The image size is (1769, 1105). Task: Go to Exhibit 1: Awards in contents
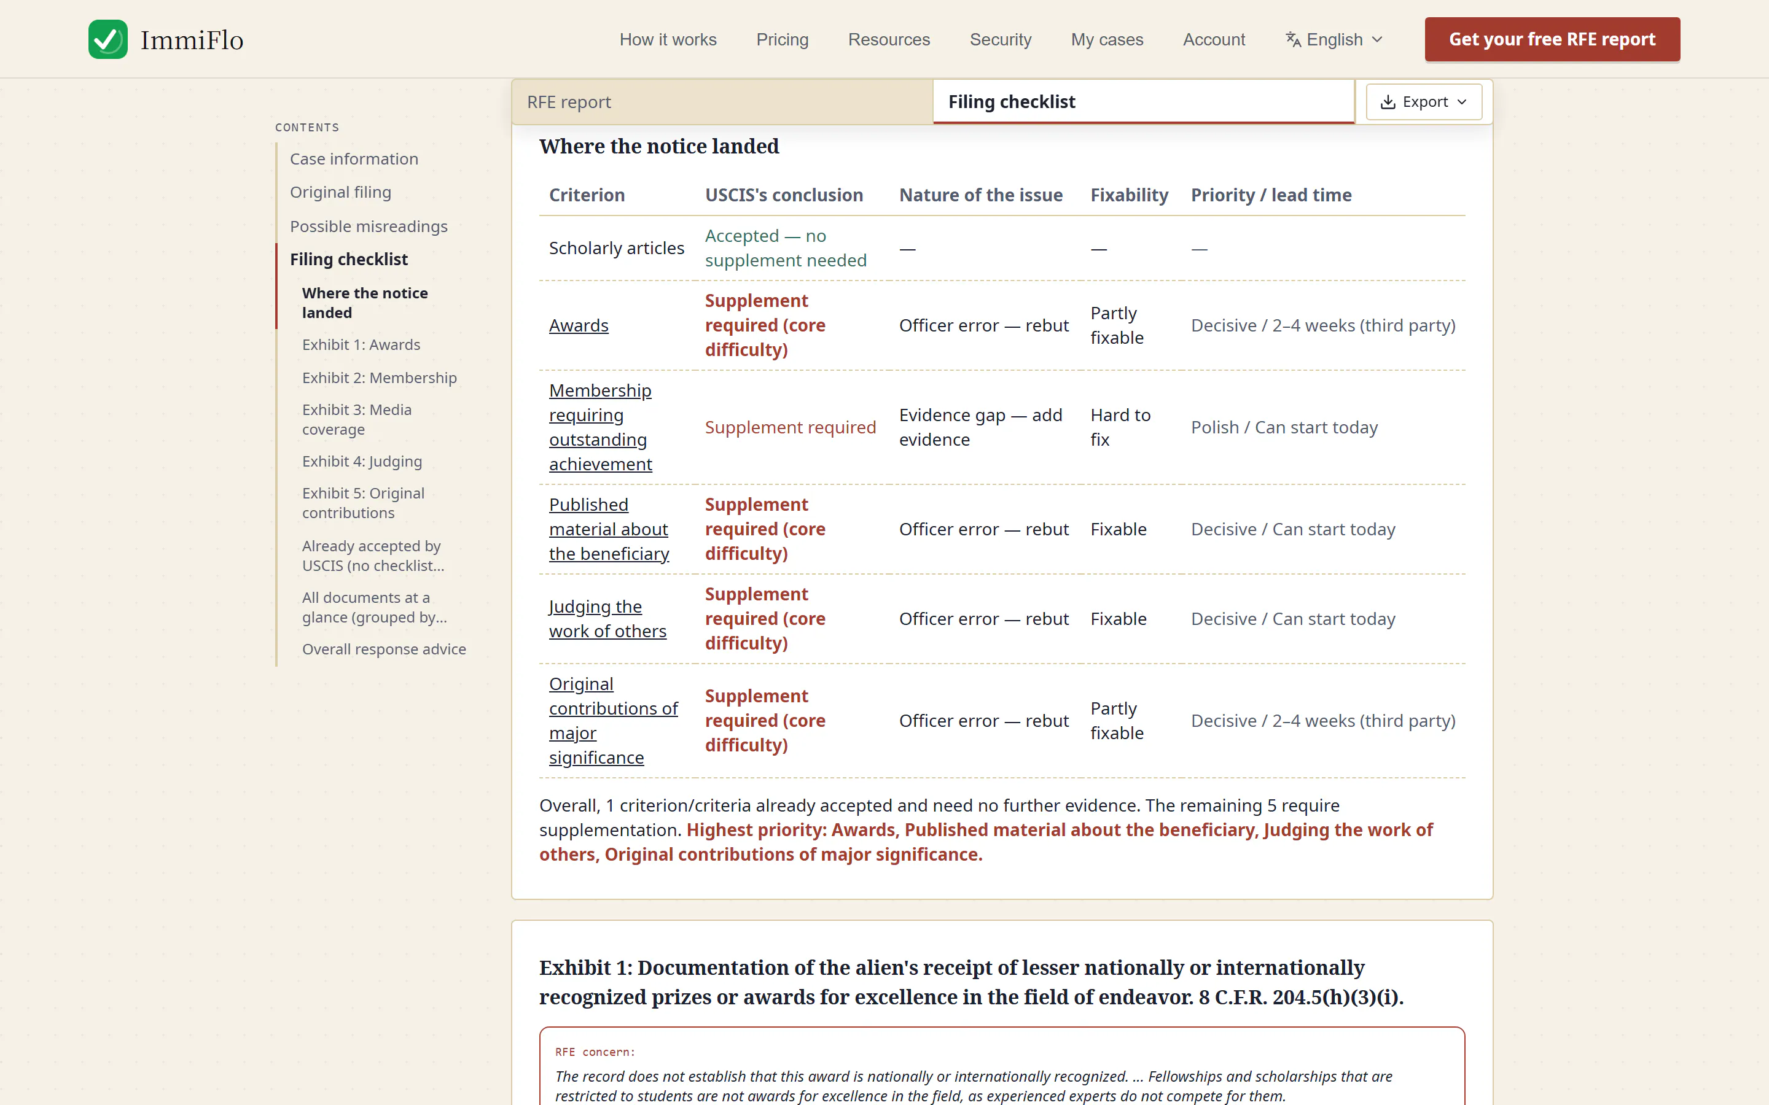tap(361, 345)
